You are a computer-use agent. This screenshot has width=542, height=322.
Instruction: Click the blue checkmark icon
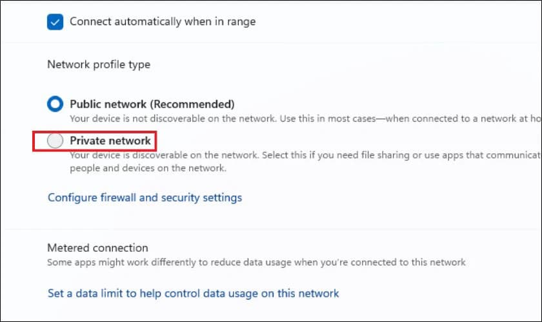click(55, 21)
